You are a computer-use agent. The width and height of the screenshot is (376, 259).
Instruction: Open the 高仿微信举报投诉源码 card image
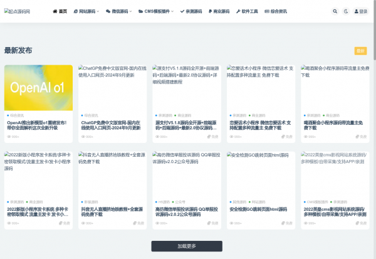187,174
